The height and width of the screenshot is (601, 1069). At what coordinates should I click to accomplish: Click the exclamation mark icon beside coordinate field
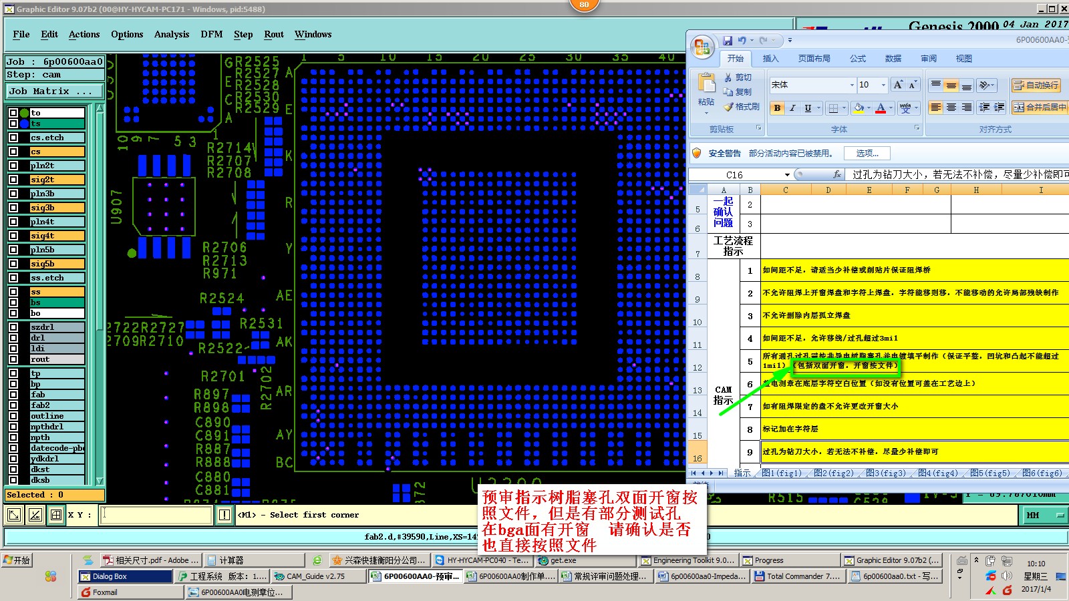[224, 515]
